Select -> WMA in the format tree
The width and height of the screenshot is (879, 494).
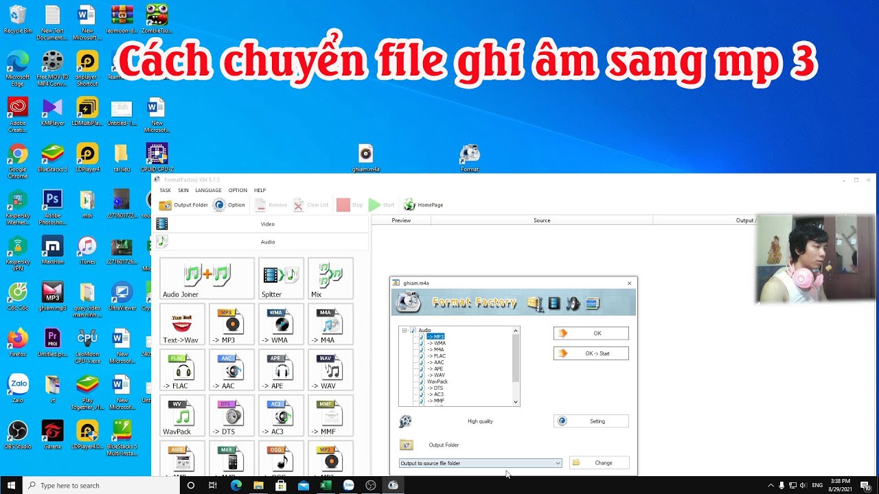pos(436,343)
